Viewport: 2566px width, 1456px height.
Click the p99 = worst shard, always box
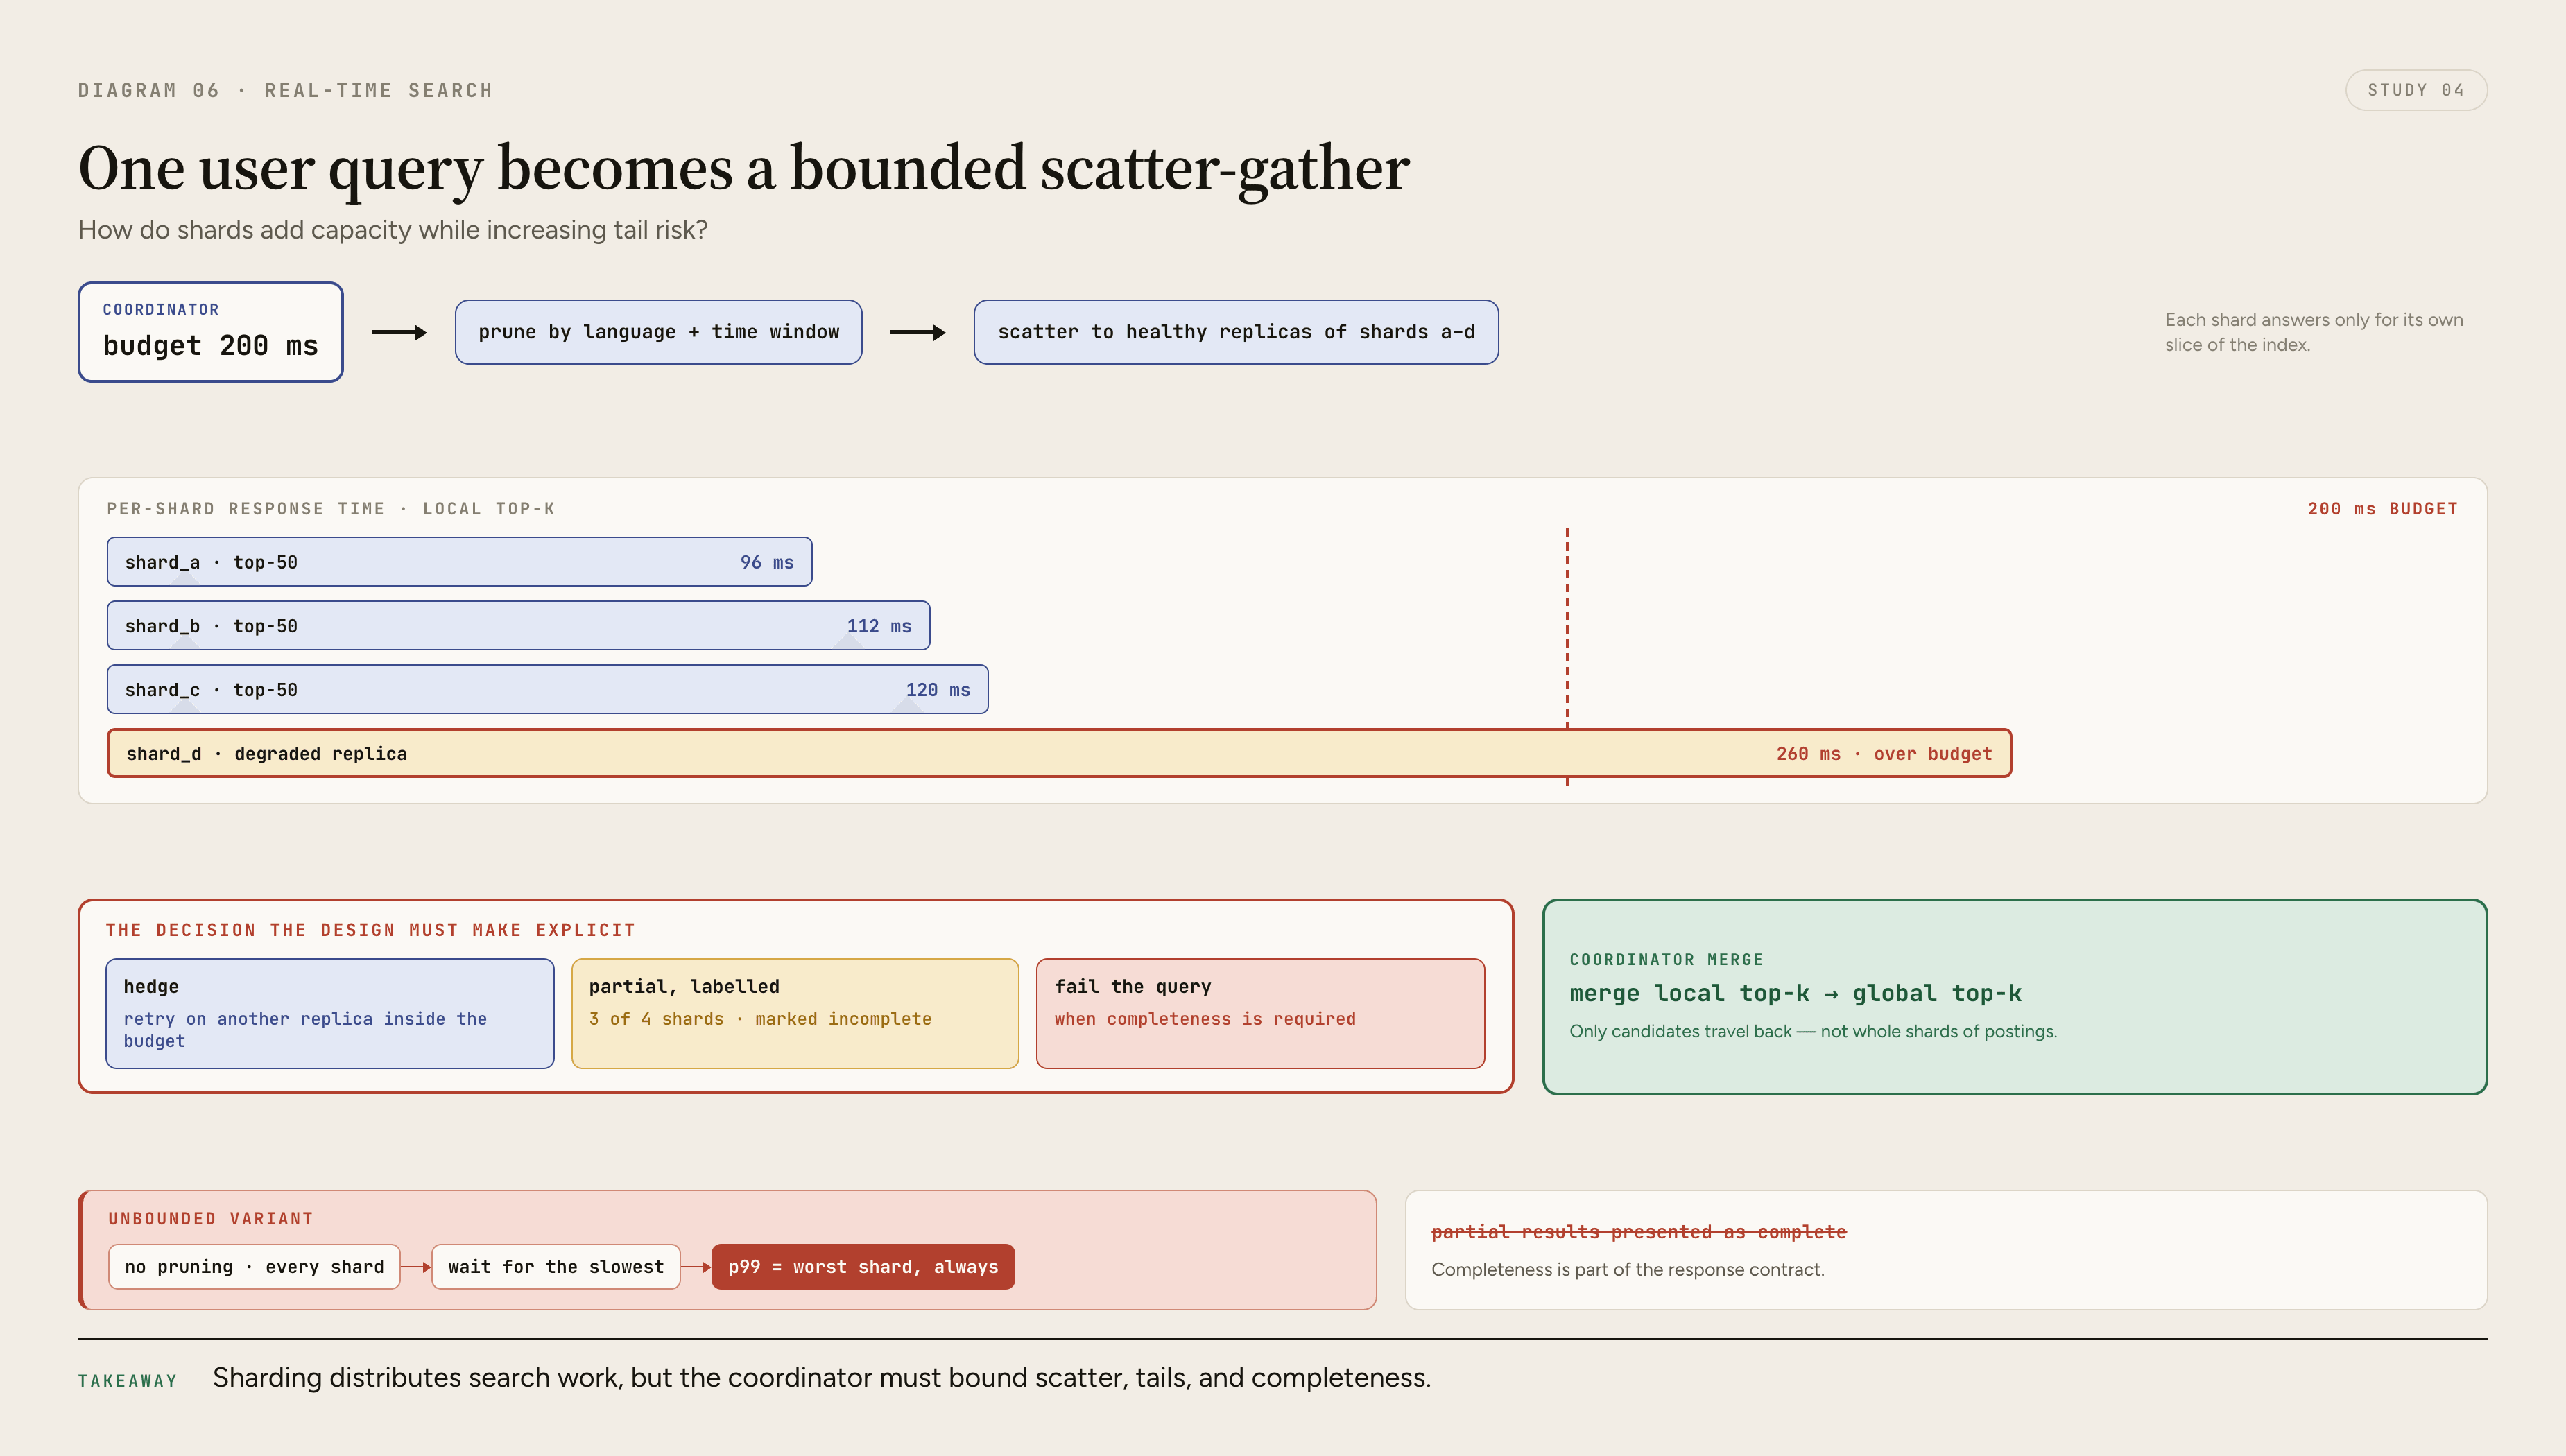(863, 1267)
